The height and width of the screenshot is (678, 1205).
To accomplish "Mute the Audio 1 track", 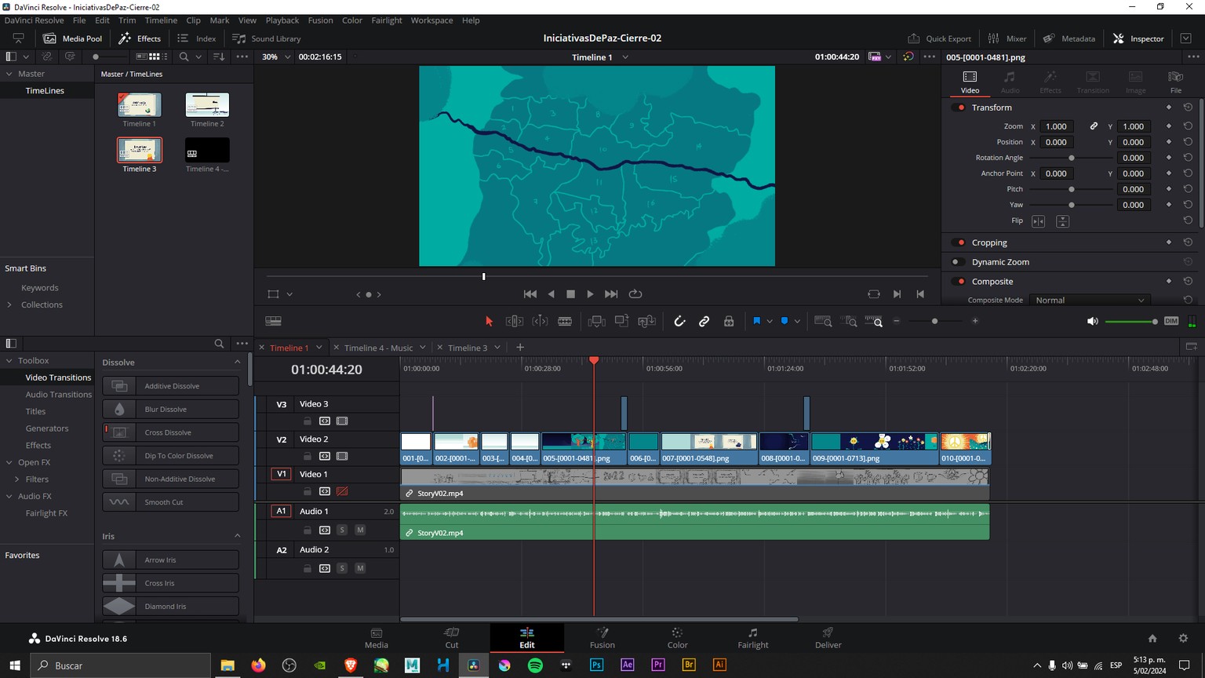I will [x=360, y=530].
